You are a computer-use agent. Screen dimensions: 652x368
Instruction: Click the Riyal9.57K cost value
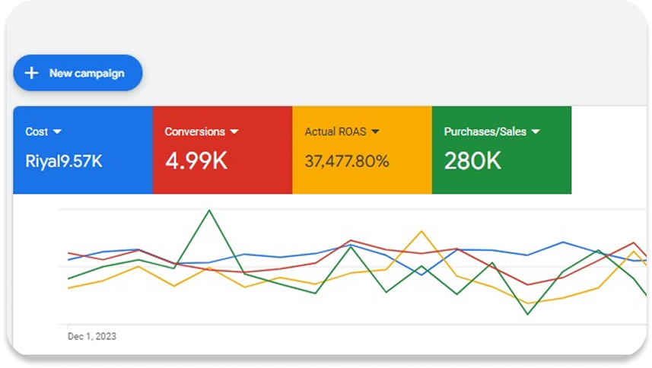(x=64, y=161)
